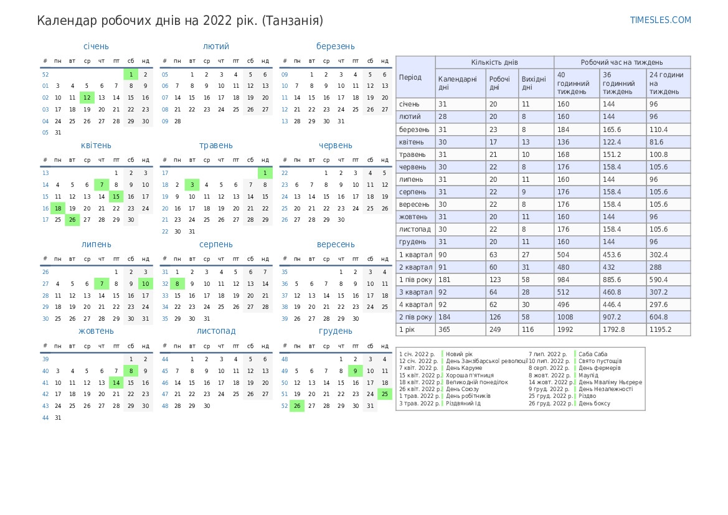Select highlighted day 3 in травень calendar
Viewport: 728px width, 515px height.
click(x=192, y=185)
